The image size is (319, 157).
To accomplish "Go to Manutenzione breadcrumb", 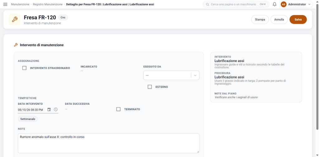I will pyautogui.click(x=20, y=4).
